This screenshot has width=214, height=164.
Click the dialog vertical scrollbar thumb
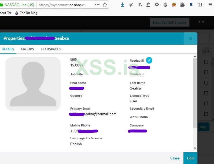click(195, 93)
